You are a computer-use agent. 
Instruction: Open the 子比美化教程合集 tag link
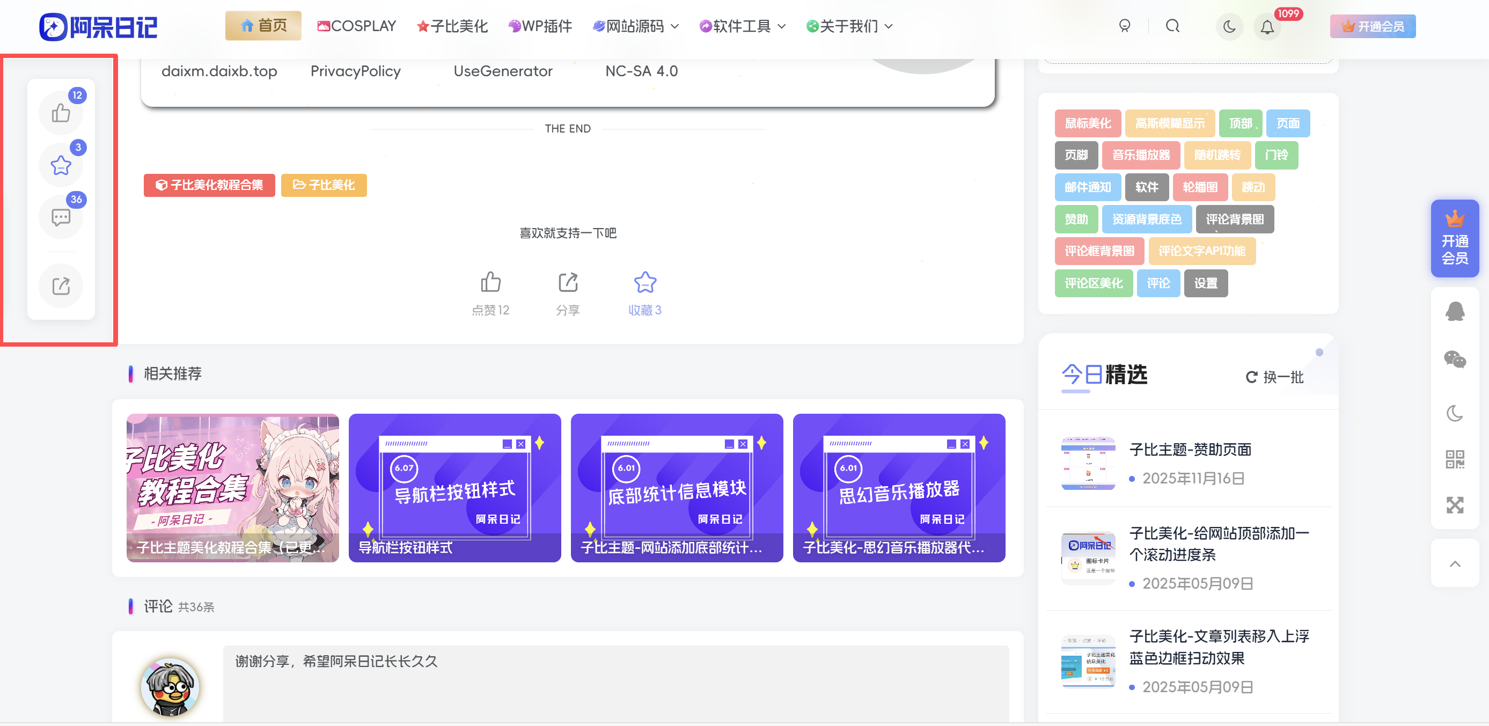click(209, 186)
